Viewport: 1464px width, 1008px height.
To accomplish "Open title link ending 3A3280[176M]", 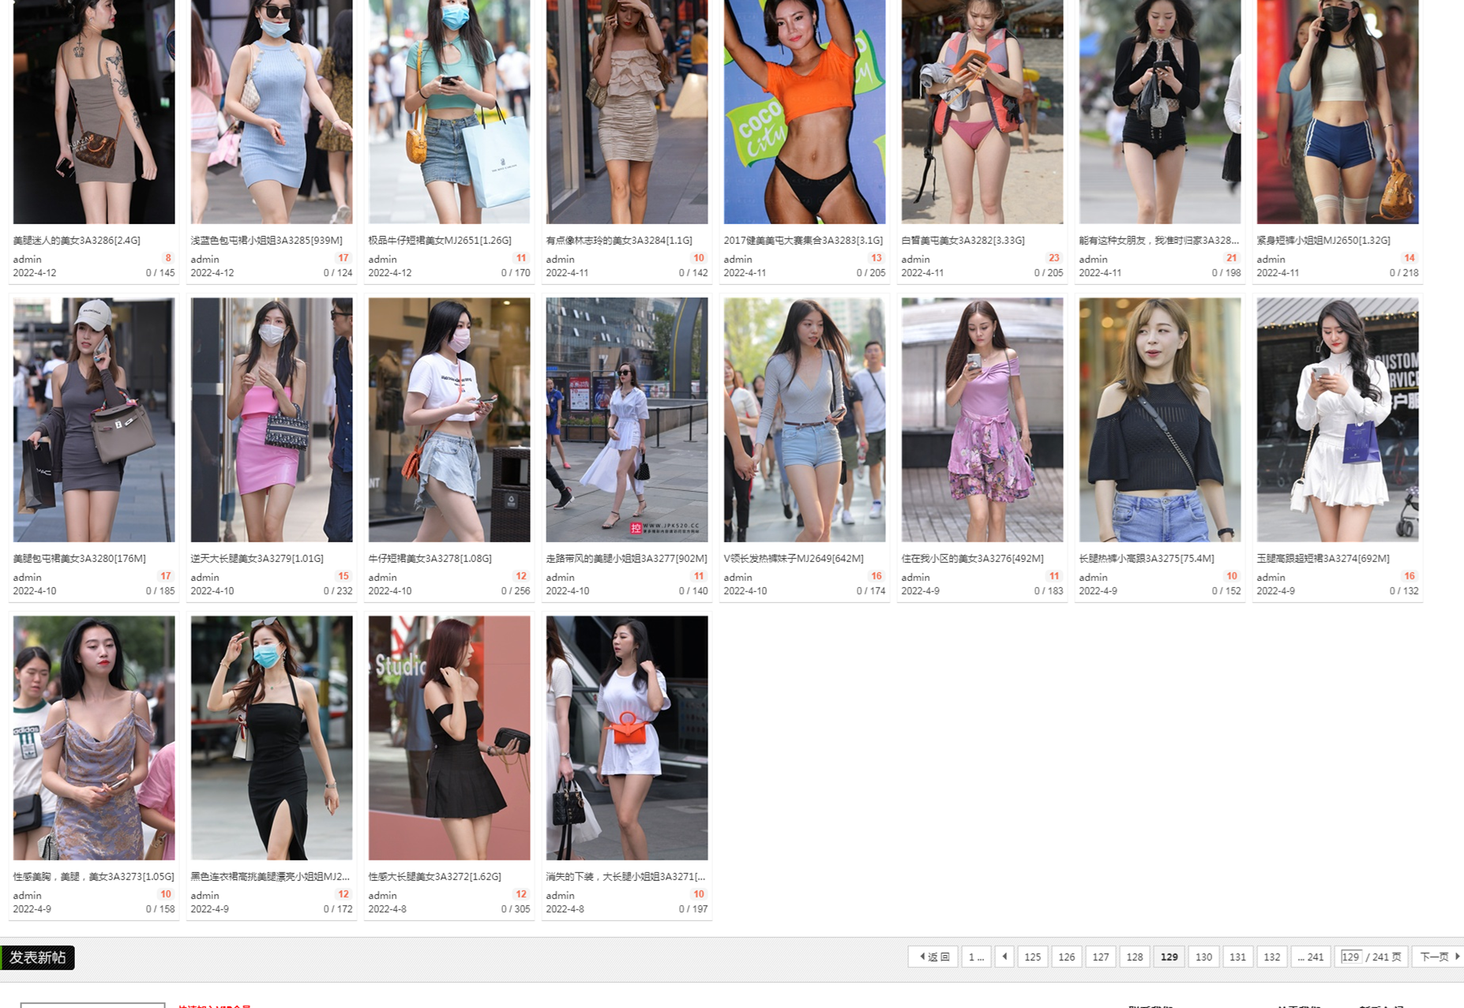I will (80, 558).
